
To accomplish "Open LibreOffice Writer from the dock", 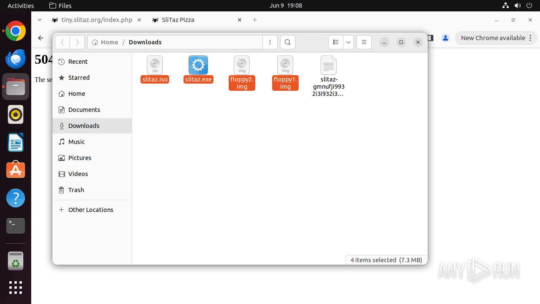I will click(x=16, y=143).
